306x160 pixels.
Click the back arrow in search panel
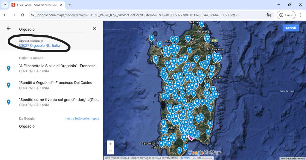[9, 29]
